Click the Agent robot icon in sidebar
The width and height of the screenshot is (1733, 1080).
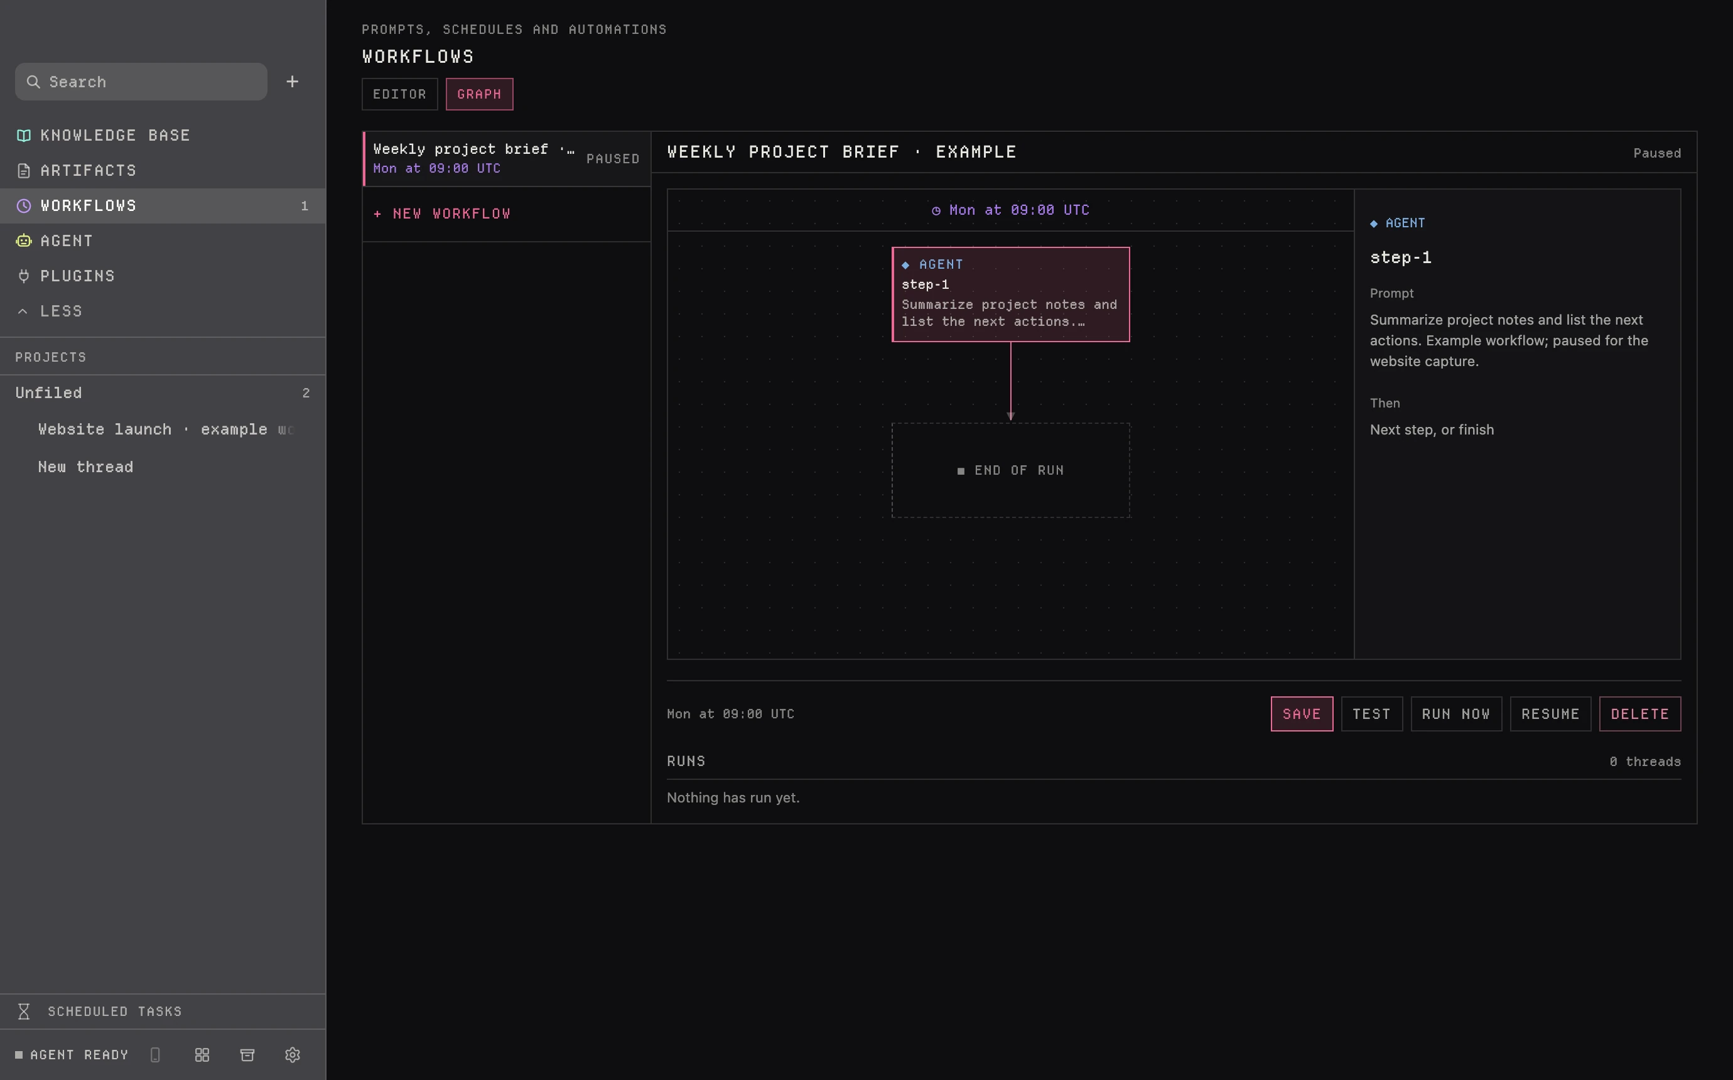tap(24, 240)
